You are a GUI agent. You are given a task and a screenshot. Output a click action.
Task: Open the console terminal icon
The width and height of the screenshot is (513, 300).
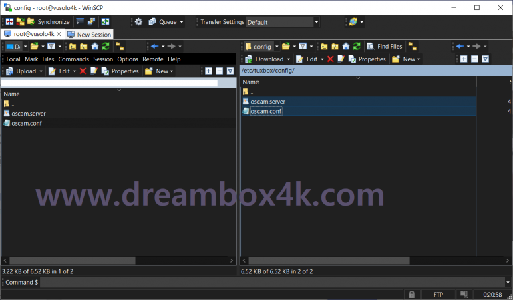[x=80, y=22]
